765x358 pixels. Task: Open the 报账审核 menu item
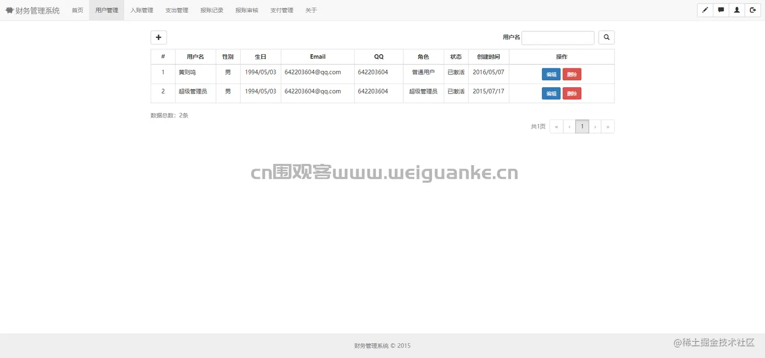[247, 10]
